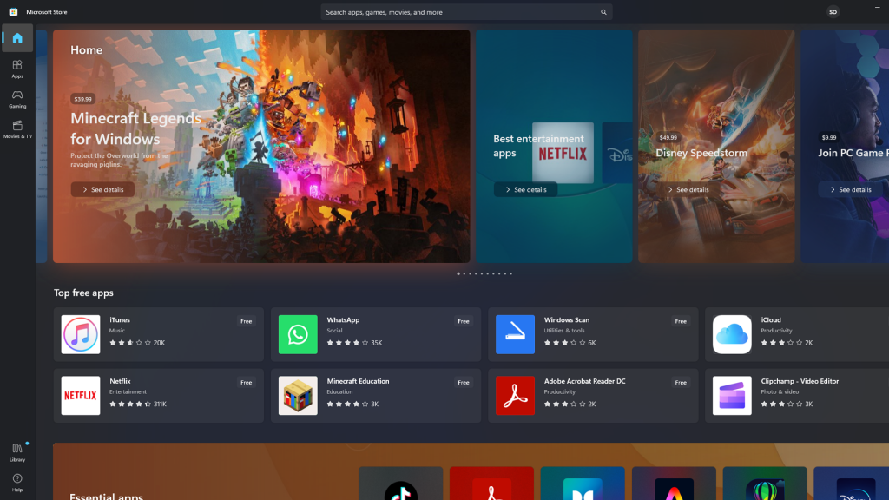The image size is (889, 500).
Task: Open the iTunes app listing
Action: (158, 334)
